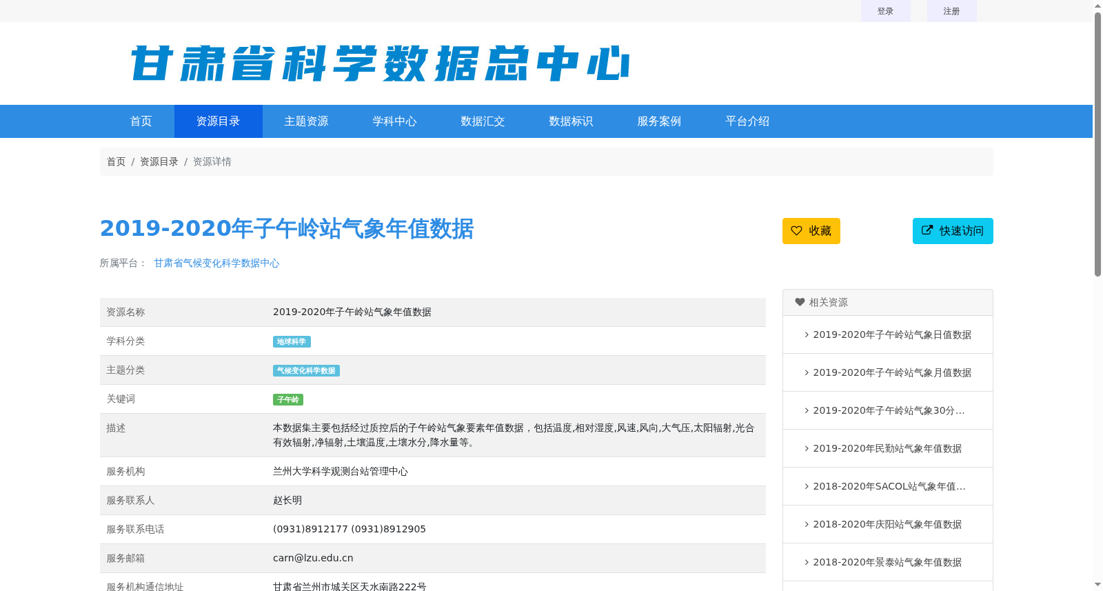Open the 数据汇交 menu item
The height and width of the screenshot is (591, 1103).
(483, 121)
